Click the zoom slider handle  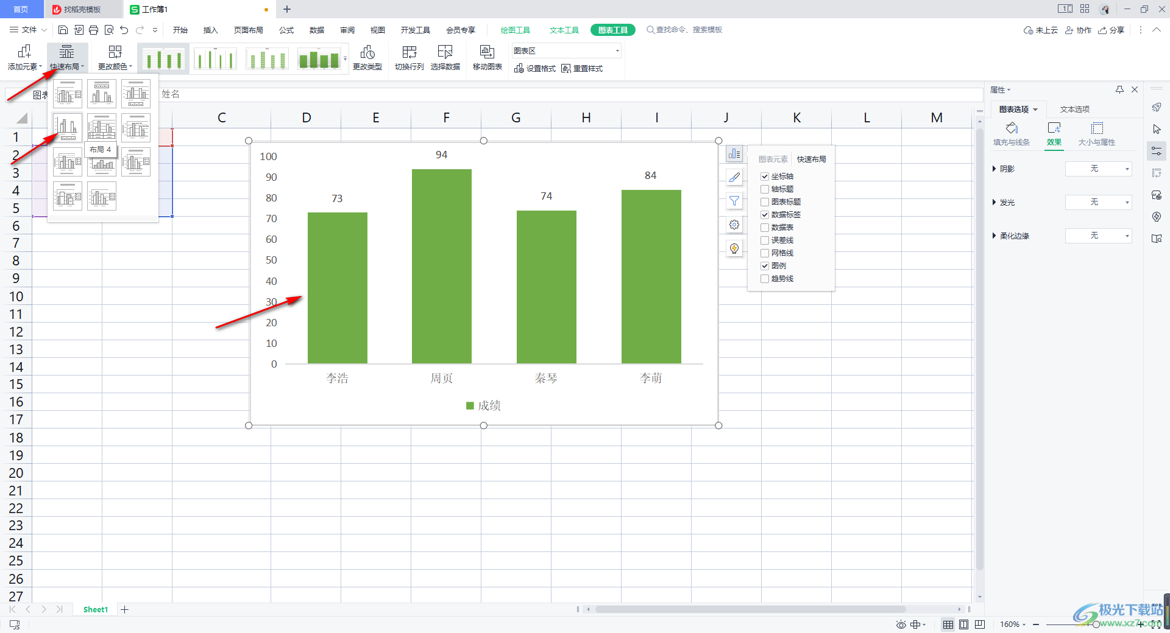pos(1096,624)
